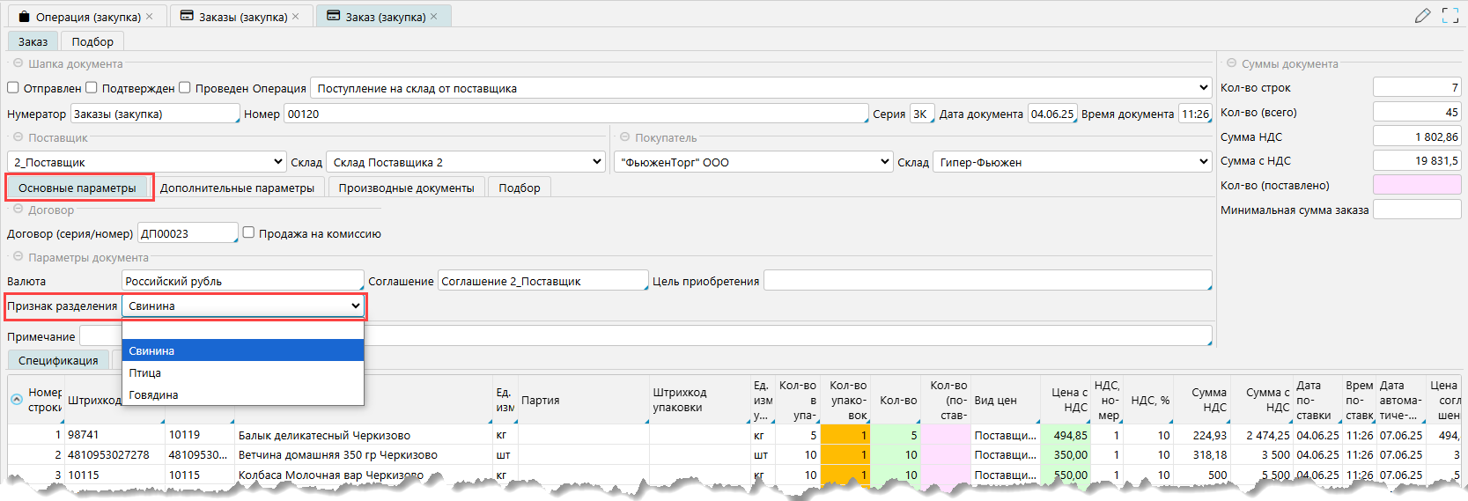Select Говядина in the dropdown options

pyautogui.click(x=154, y=395)
